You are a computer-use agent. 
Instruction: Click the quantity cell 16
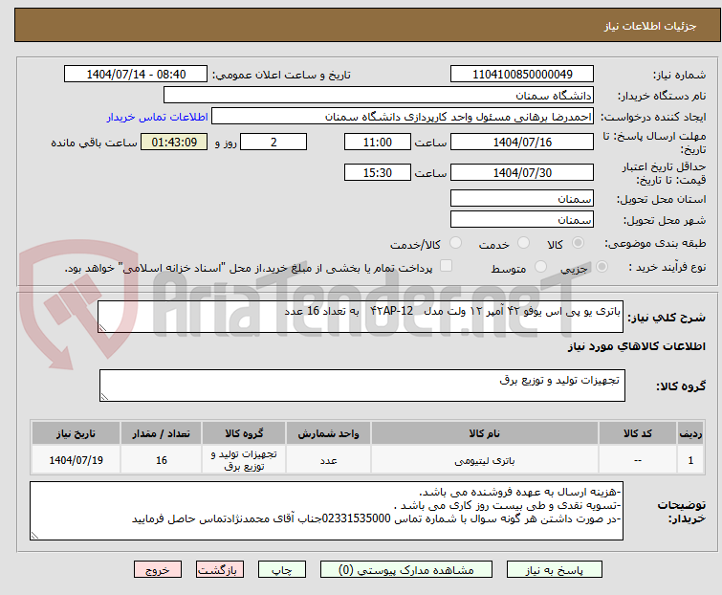[x=162, y=460]
